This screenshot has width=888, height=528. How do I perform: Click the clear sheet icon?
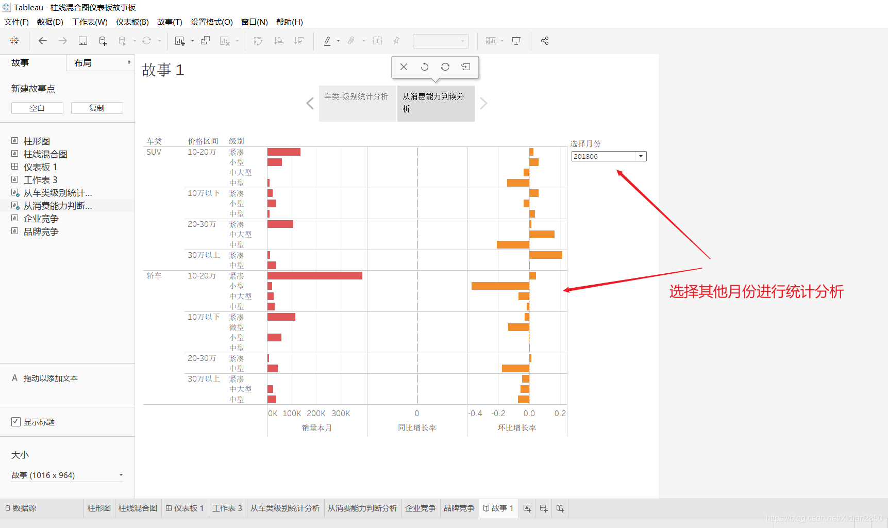225,41
